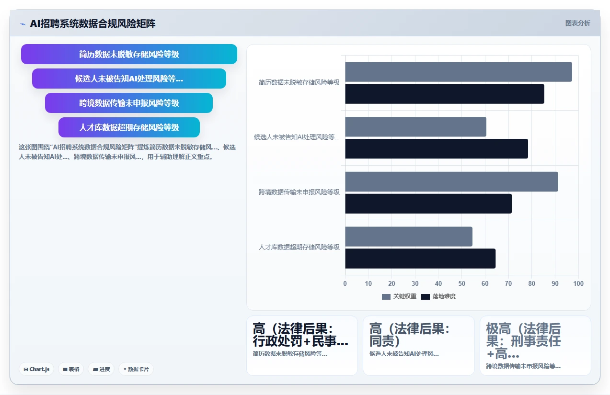Open the 高（法律后果：行政处罚+民事 data card

pos(302,346)
